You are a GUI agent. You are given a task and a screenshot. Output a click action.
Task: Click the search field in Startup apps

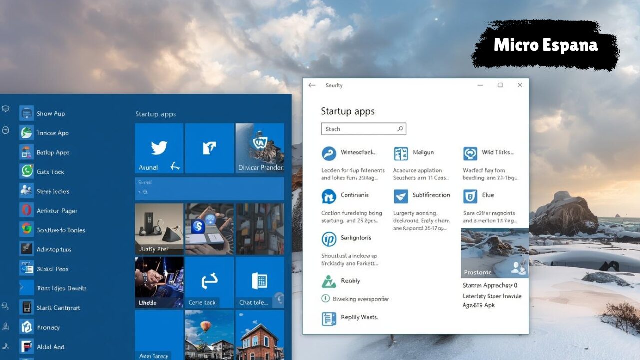[x=359, y=129]
